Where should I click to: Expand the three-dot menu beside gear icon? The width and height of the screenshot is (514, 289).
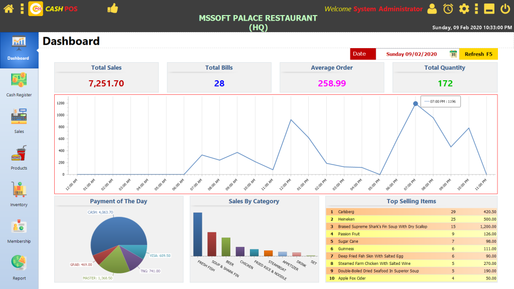pyautogui.click(x=476, y=9)
